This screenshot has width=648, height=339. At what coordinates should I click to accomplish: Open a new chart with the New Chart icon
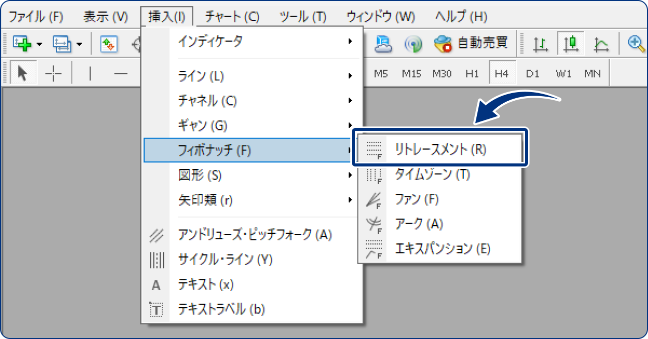[22, 44]
